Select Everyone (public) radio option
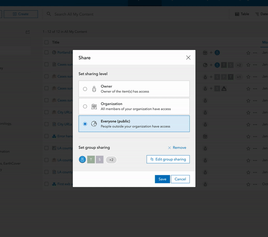 [x=85, y=124]
